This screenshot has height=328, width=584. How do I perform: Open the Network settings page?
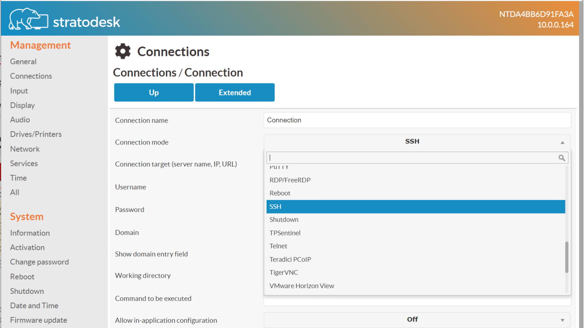pos(25,149)
